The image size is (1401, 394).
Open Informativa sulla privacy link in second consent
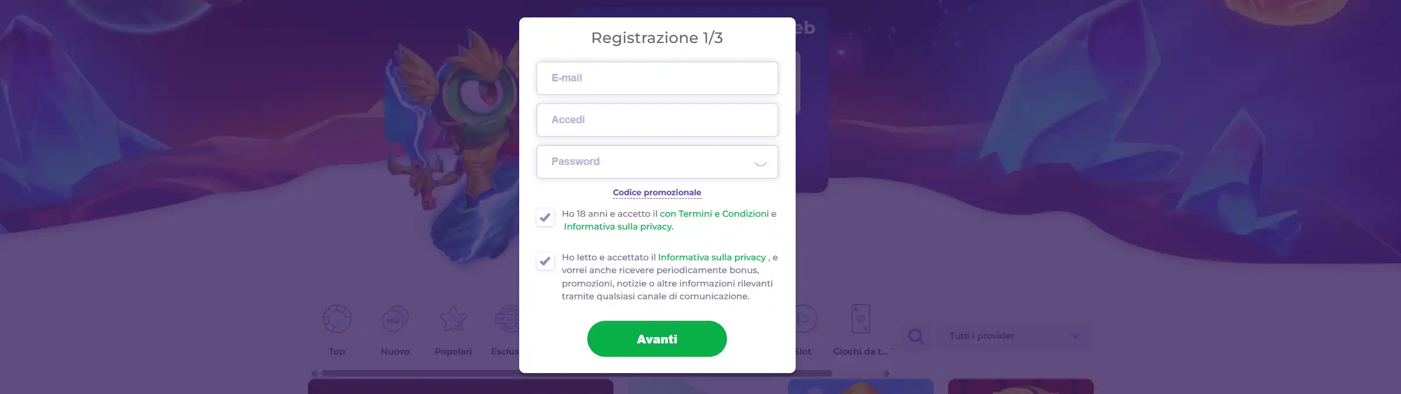[x=711, y=257]
